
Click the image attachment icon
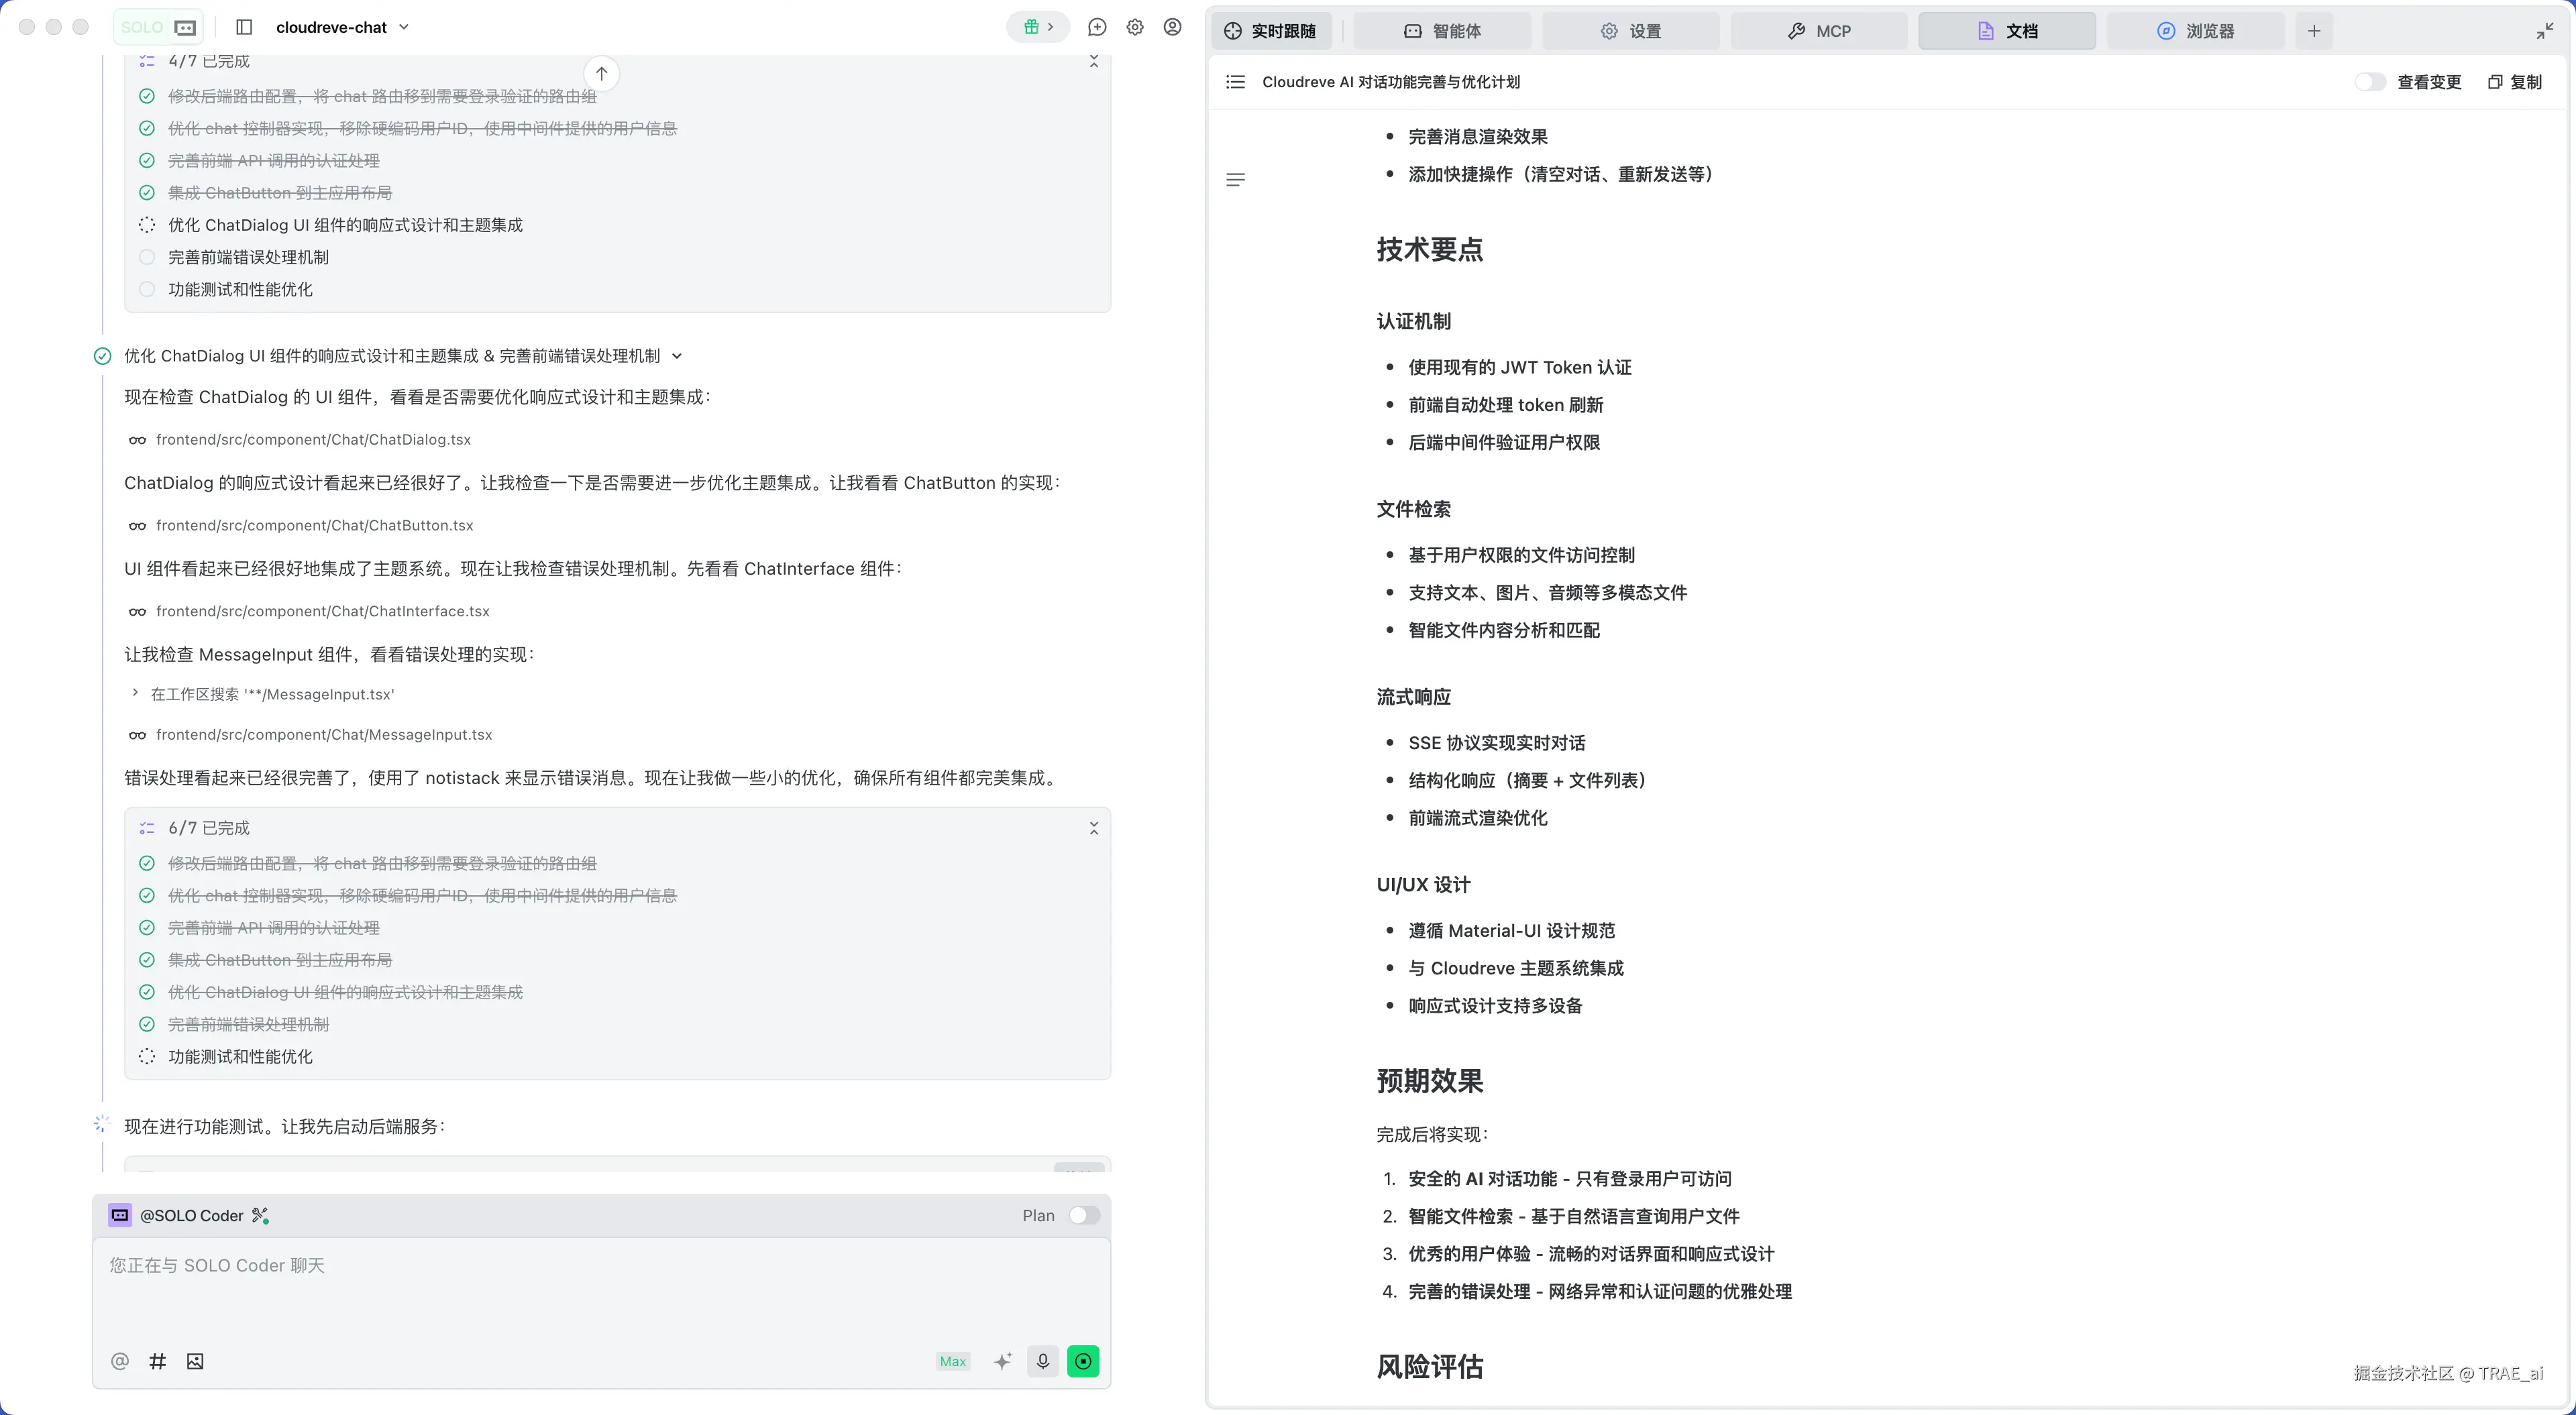[x=195, y=1361]
